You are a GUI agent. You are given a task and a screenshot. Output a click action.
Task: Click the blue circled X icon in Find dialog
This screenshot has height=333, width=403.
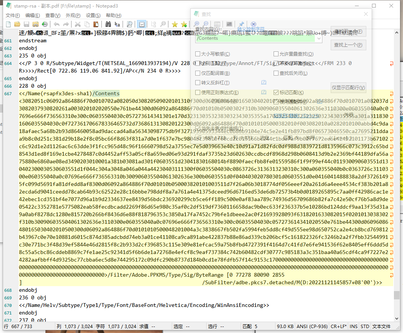[x=254, y=24]
